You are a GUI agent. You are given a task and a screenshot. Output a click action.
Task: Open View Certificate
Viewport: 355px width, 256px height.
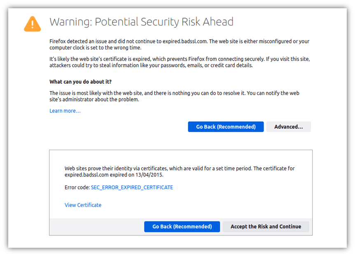tap(82, 205)
